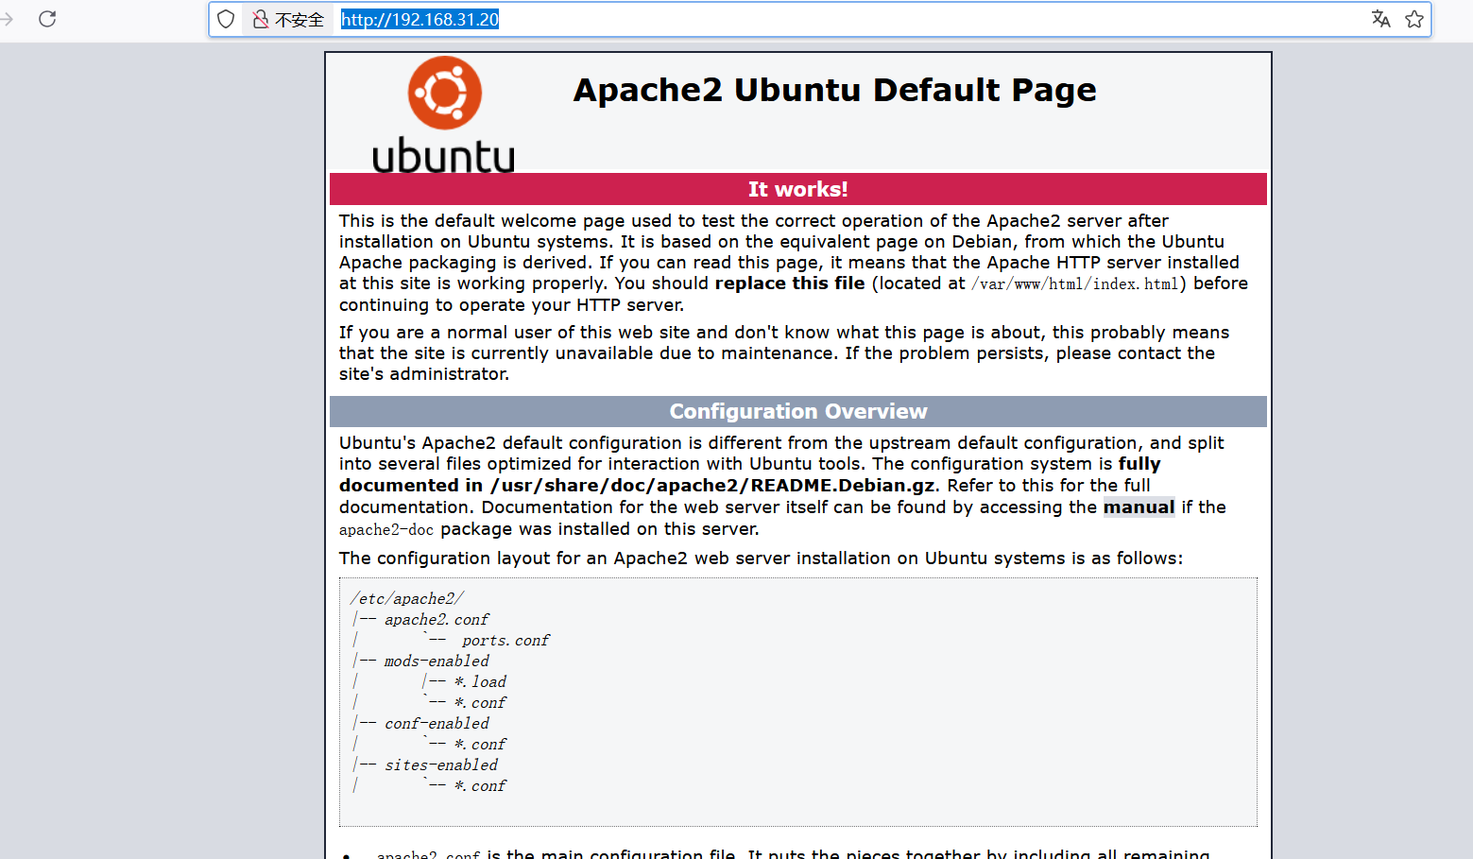Open the shield tracking protection icon
The image size is (1473, 859).
[x=226, y=19]
